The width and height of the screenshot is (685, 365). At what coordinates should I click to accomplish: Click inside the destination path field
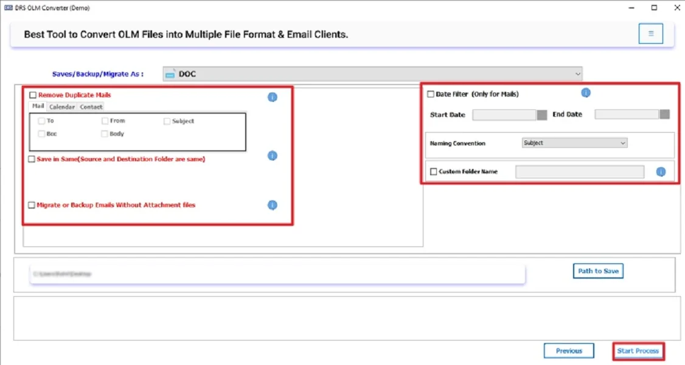coord(274,274)
